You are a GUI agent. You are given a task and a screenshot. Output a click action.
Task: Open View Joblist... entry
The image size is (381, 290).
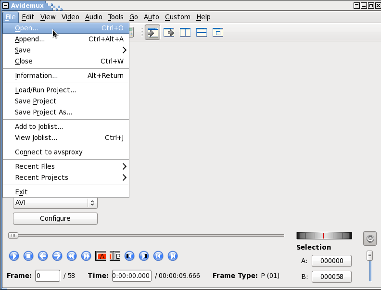66,138
